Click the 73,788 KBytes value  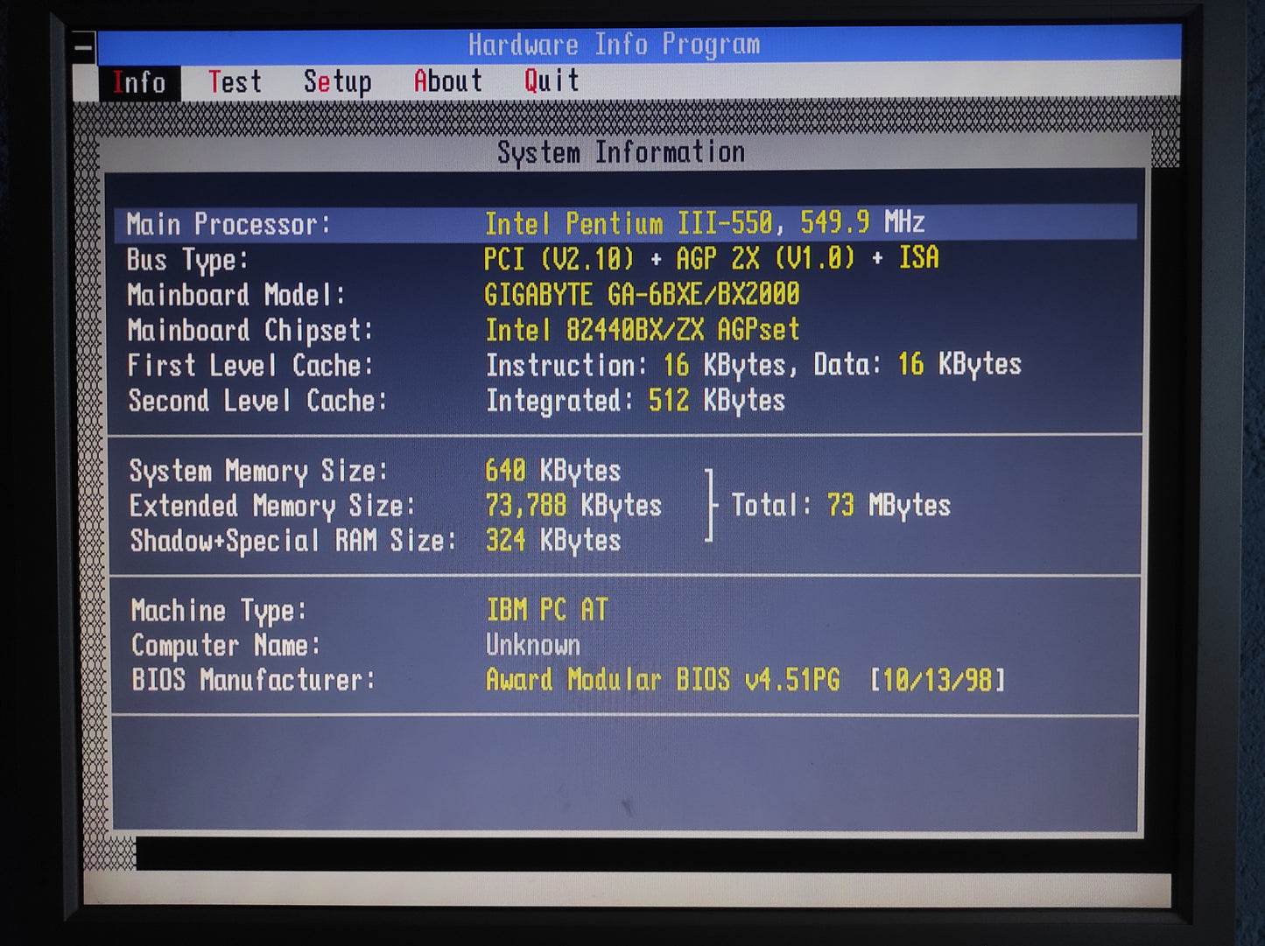coord(573,506)
